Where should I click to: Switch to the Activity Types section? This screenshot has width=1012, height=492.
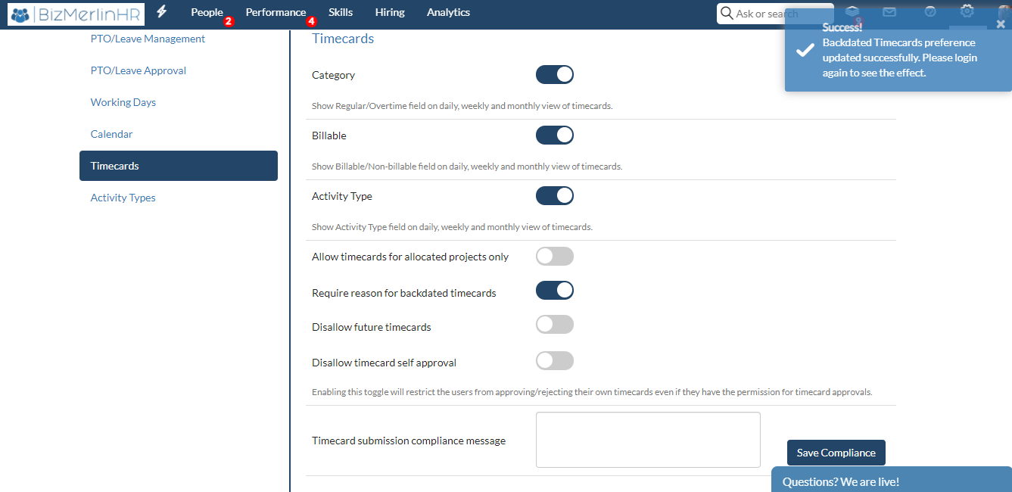[123, 198]
